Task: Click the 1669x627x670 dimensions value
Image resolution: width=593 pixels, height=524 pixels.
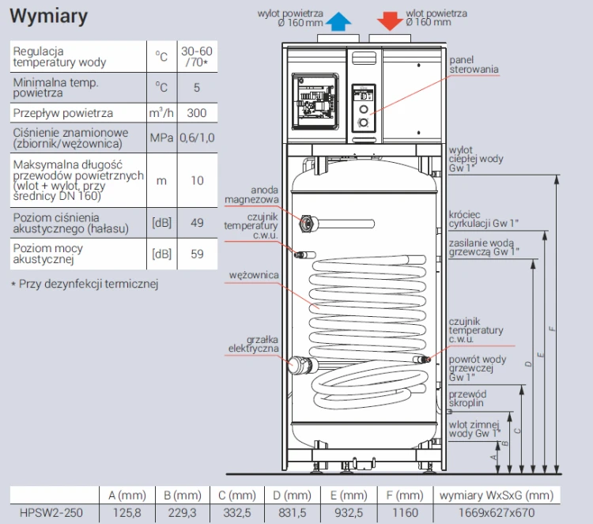Action: tap(497, 513)
